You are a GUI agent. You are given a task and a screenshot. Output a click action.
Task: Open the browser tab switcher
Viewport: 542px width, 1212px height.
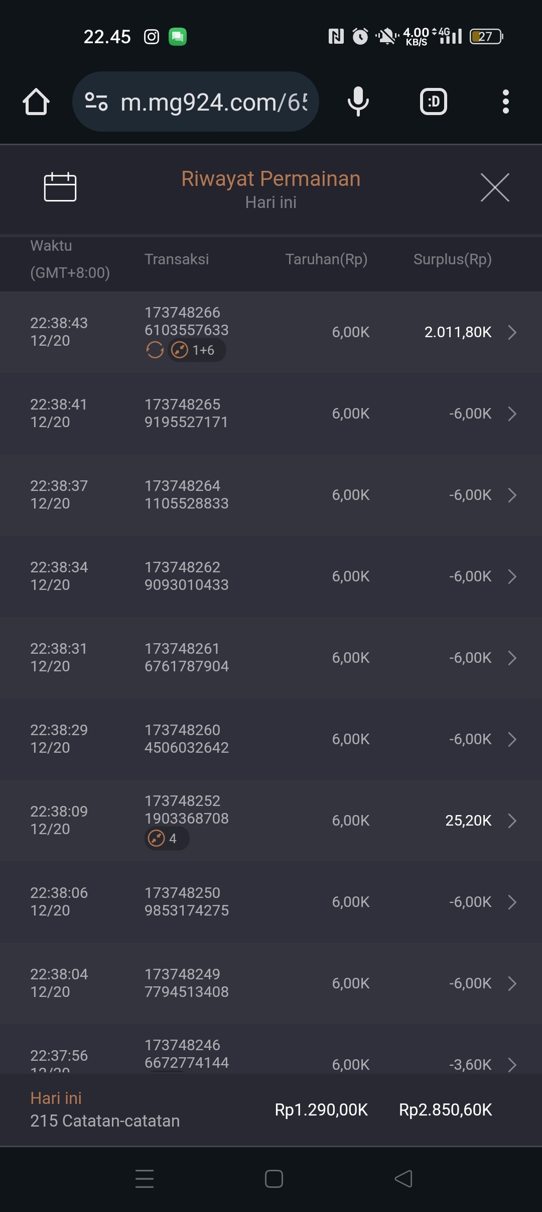pyautogui.click(x=433, y=102)
